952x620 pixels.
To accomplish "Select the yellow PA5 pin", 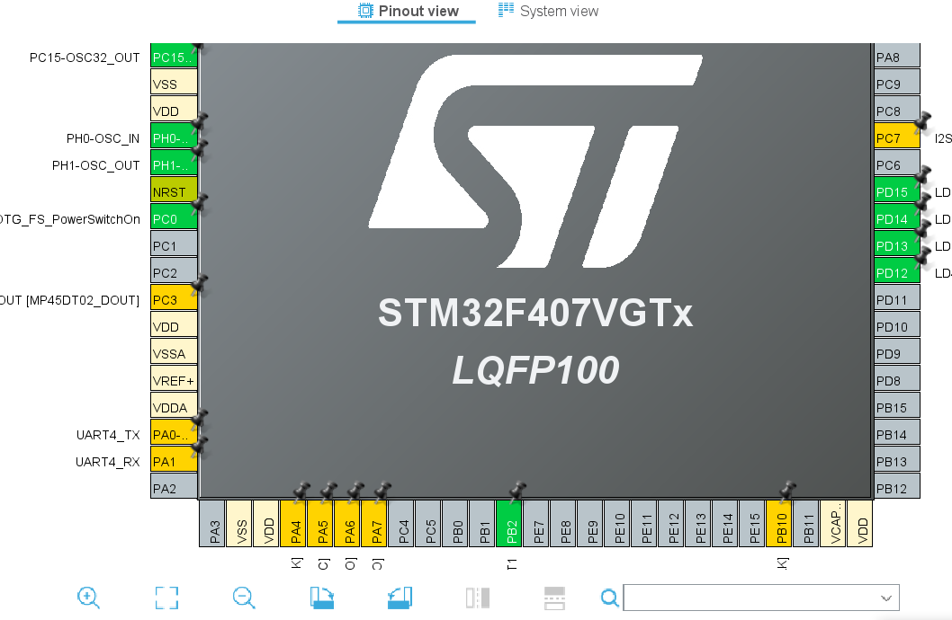I will [x=320, y=524].
